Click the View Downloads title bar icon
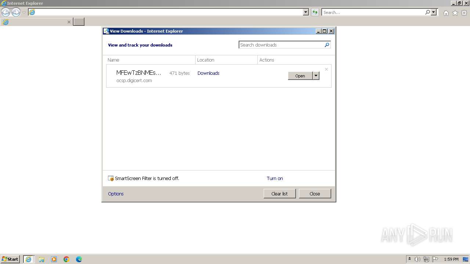The width and height of the screenshot is (470, 264). pyautogui.click(x=106, y=31)
